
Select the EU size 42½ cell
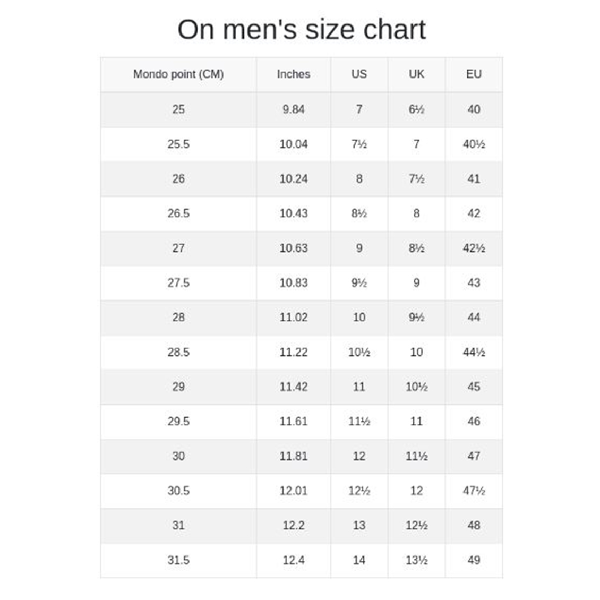click(474, 248)
